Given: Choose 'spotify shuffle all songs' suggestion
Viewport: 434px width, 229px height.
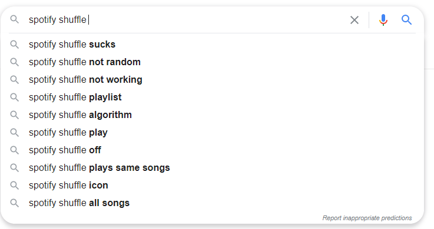Looking at the screenshot, I should pos(213,203).
